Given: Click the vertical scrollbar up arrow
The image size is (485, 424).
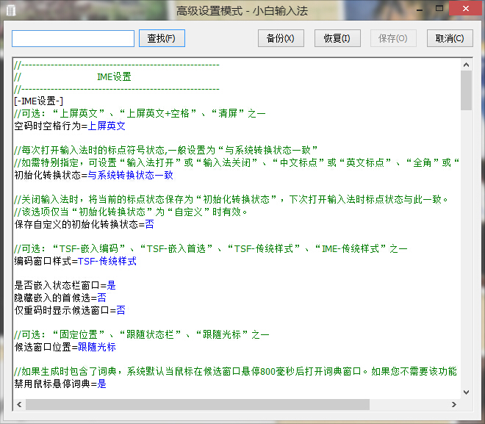Looking at the screenshot, I should point(466,65).
